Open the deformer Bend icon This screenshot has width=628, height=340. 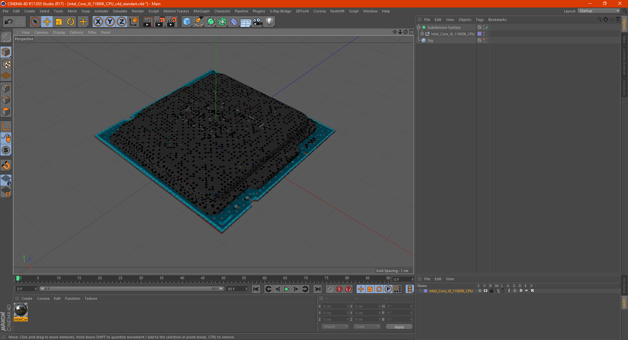(234, 22)
